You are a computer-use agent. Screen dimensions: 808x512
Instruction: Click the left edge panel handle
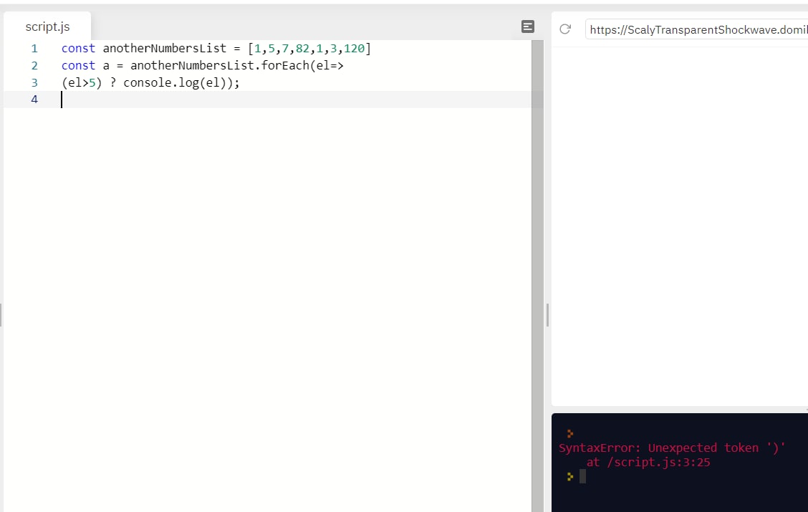pos(1,315)
